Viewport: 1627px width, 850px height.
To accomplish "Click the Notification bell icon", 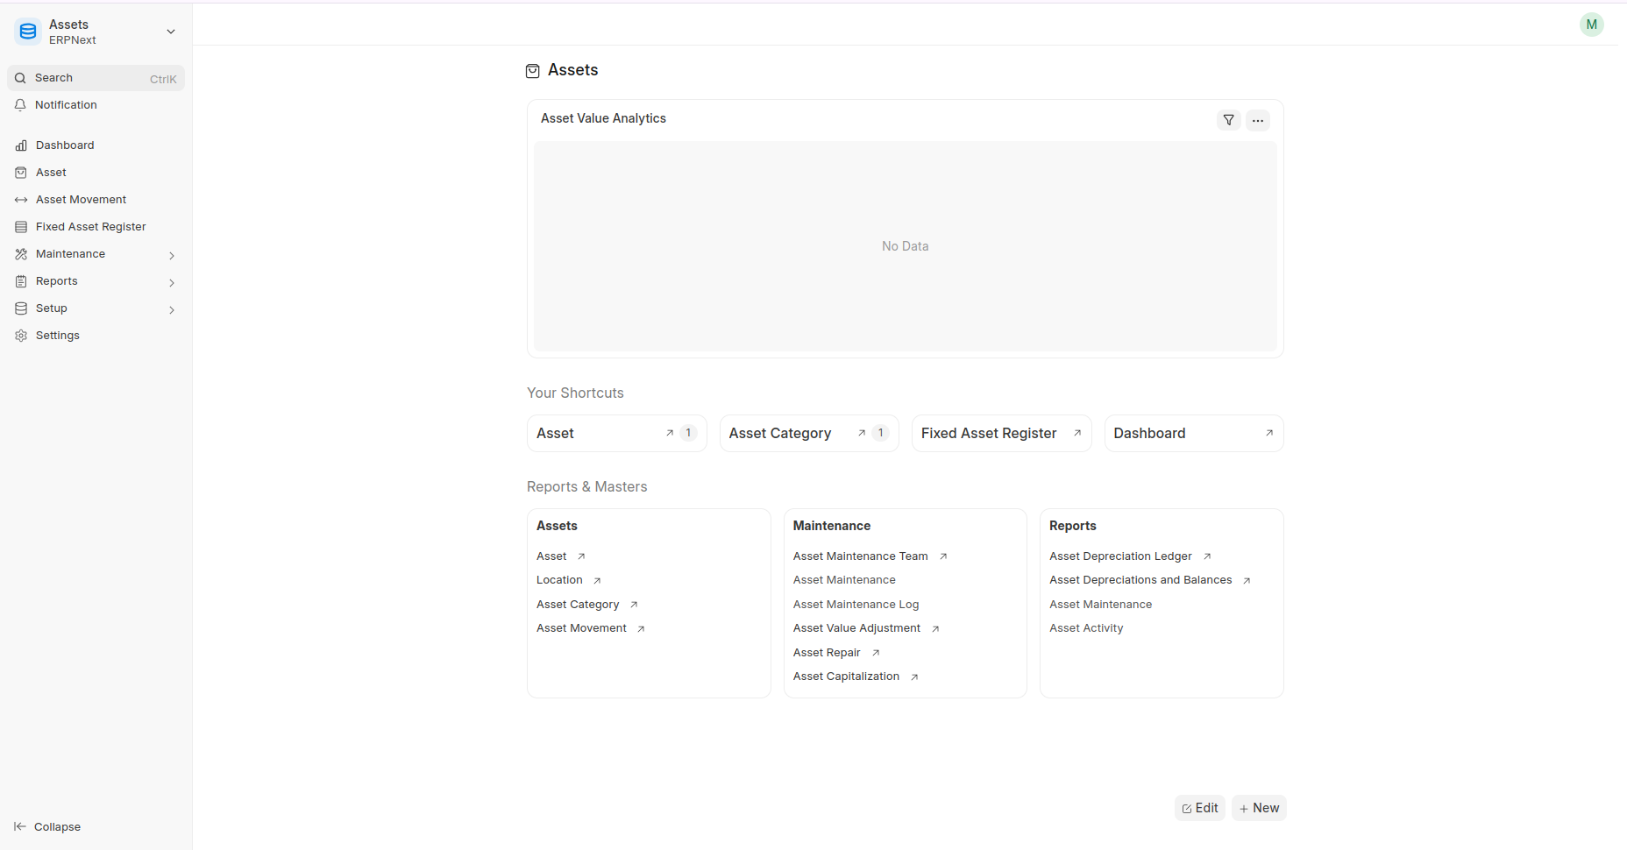I will coord(21,105).
